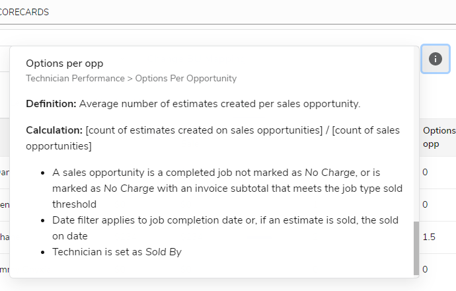This screenshot has height=291, width=456.
Task: Select the first 0 value in Options column
Action: [x=426, y=172]
